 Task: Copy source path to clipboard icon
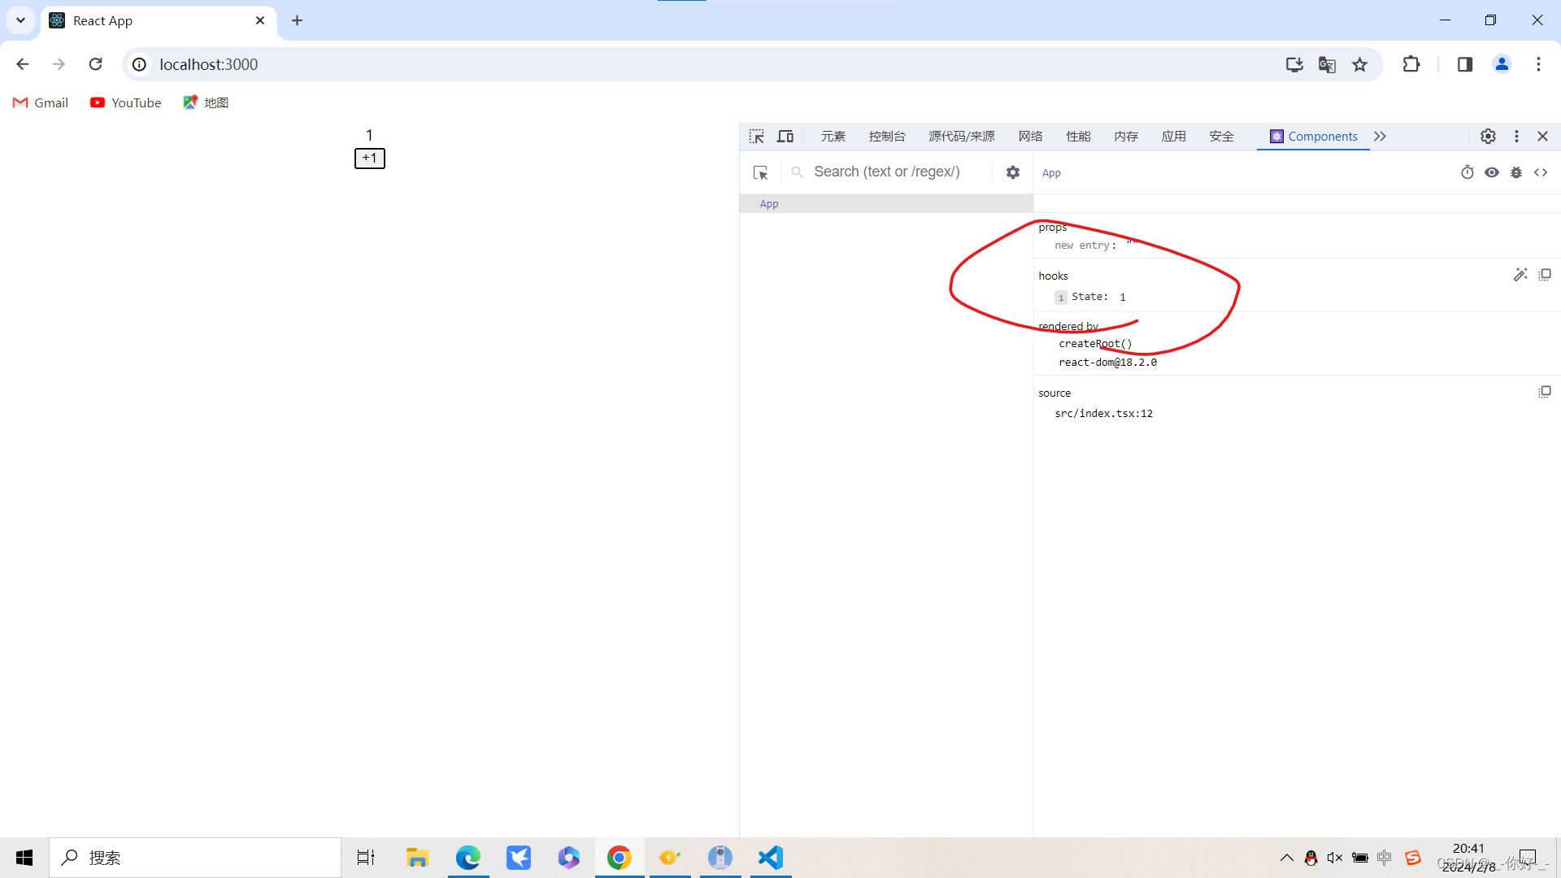pos(1545,392)
